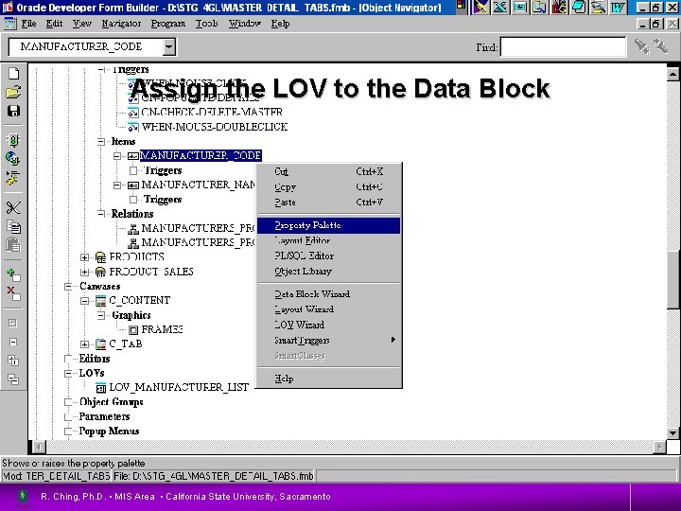Click the vertical scrollbar up arrow
The image size is (681, 511).
click(x=673, y=74)
